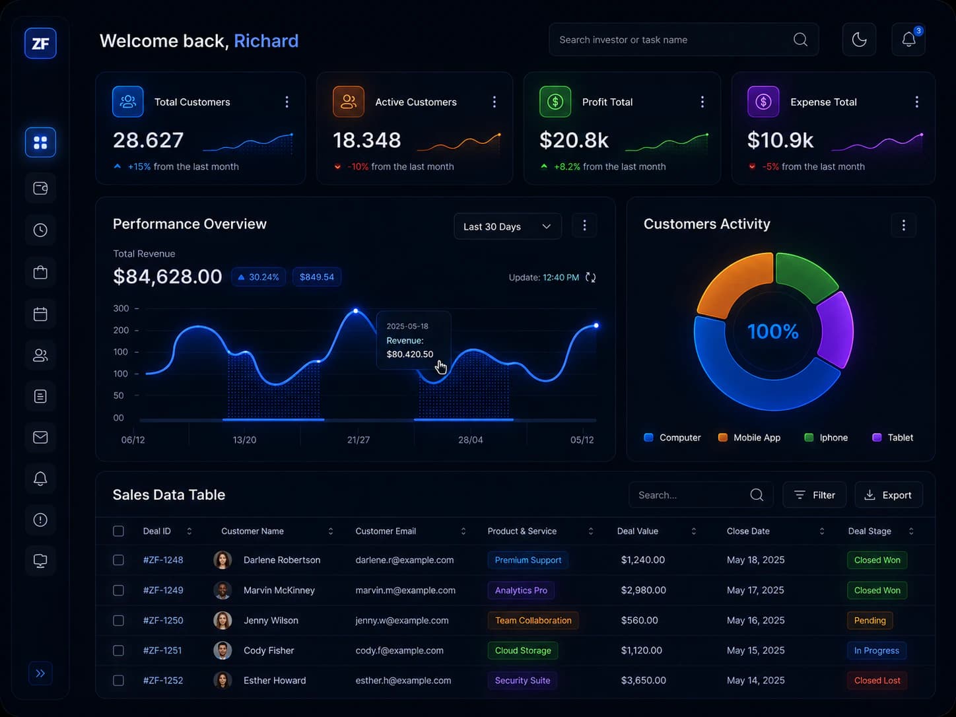Click the Export button
956x717 pixels.
(x=889, y=495)
